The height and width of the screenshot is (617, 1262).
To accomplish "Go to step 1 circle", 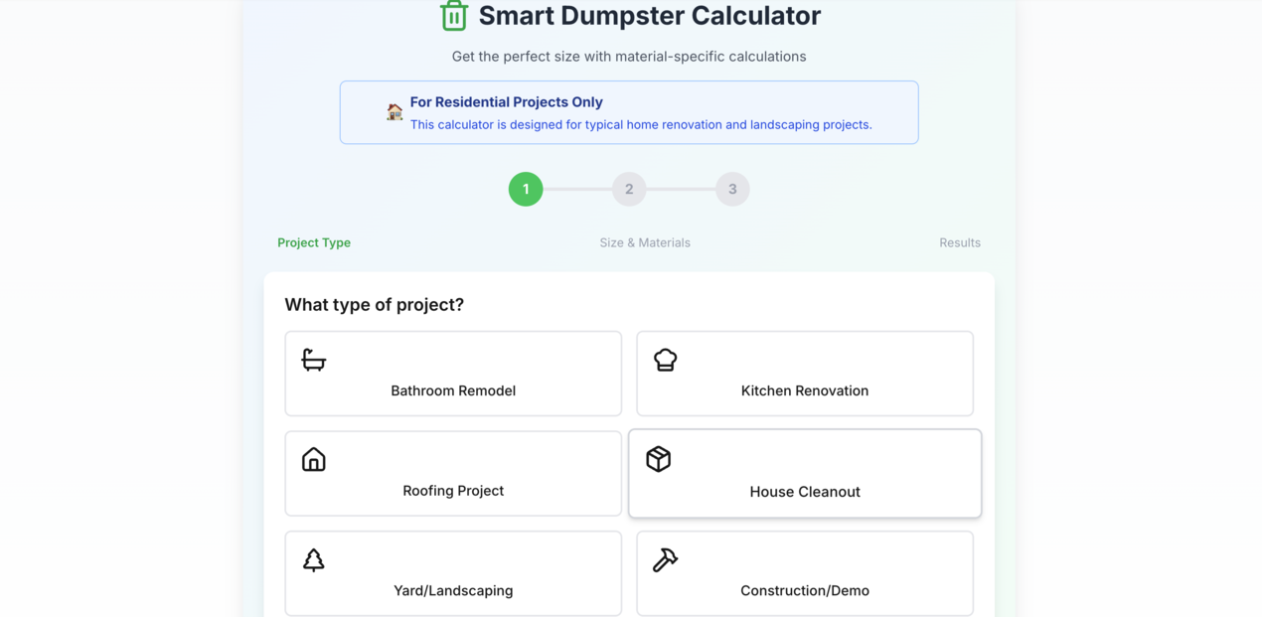I will tap(526, 189).
